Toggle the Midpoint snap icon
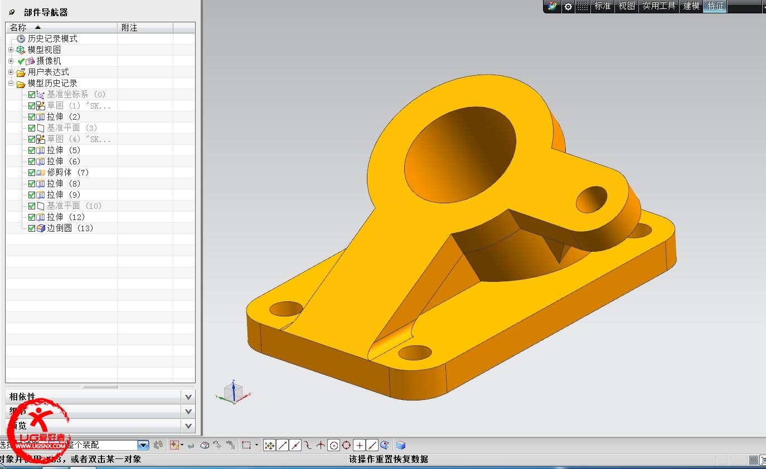The height and width of the screenshot is (469, 766). [295, 445]
